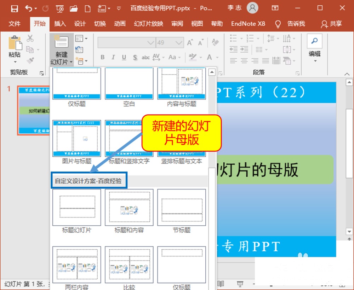Click the 共享 Share button
Screen dimensions: 354x290
coord(331,24)
